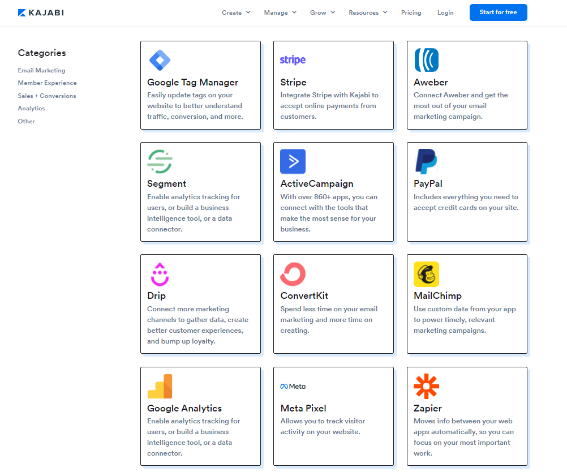
Task: Click the ActiveCampaign blue arrow icon
Action: coord(293,161)
